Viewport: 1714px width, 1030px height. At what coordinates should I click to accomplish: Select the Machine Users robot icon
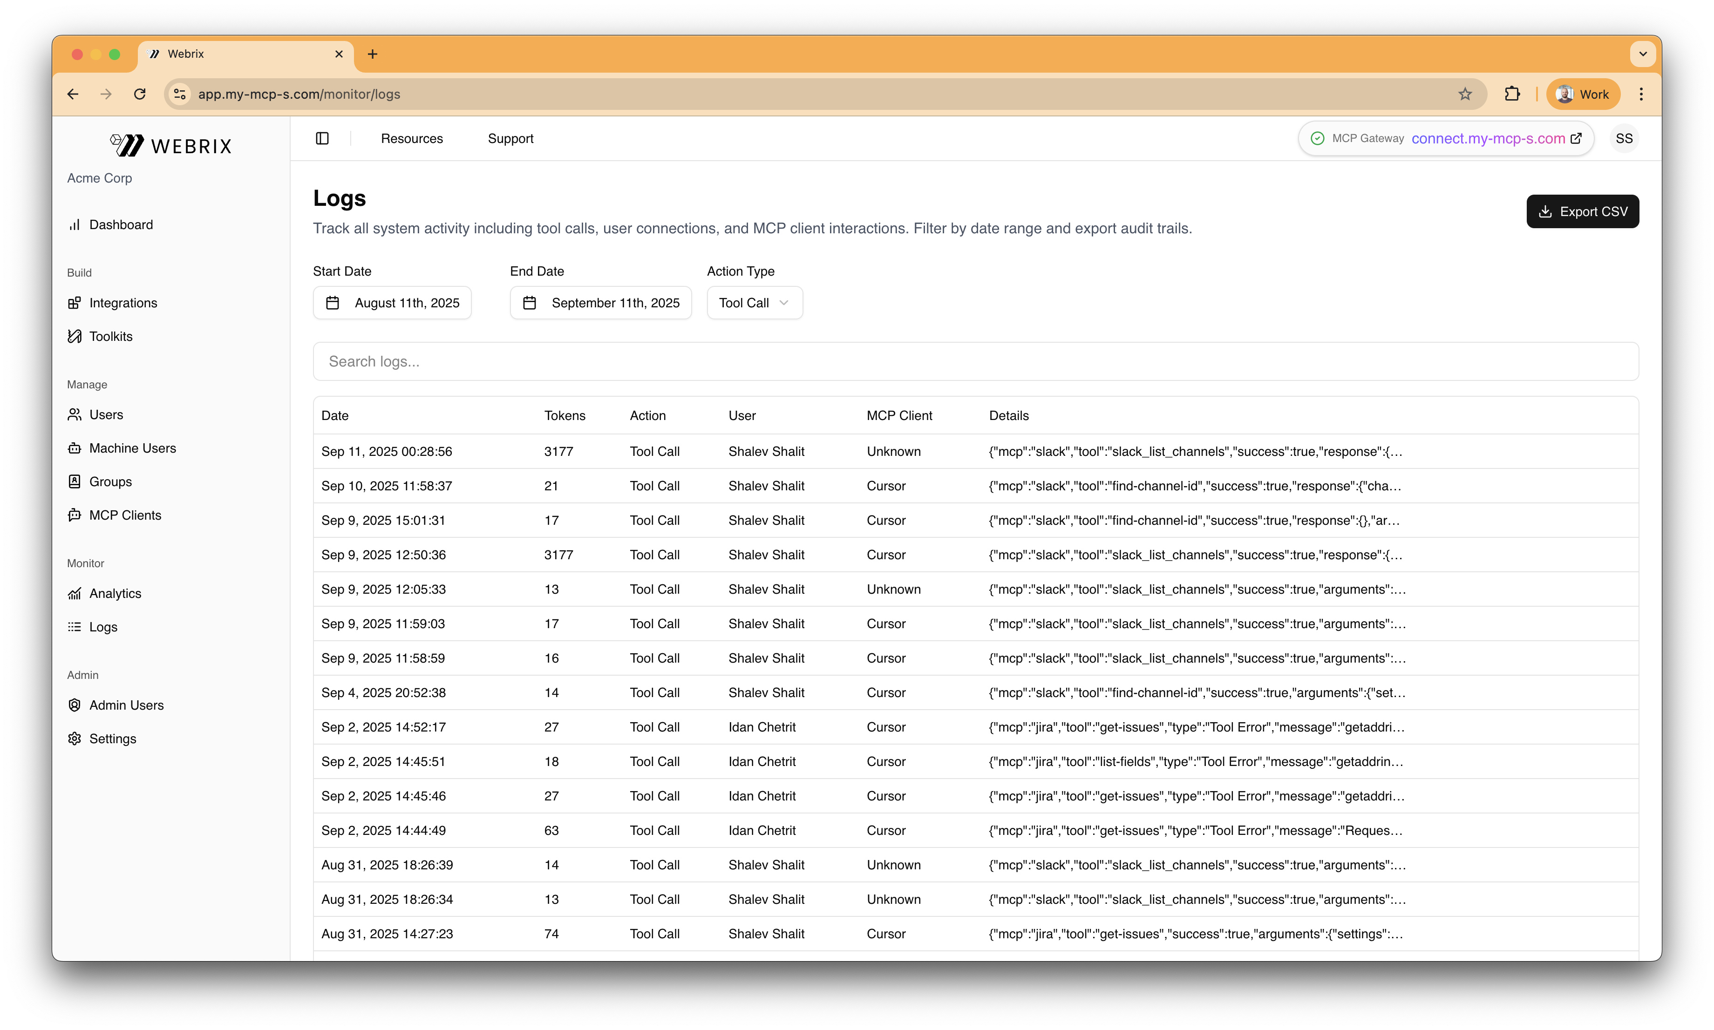point(74,448)
